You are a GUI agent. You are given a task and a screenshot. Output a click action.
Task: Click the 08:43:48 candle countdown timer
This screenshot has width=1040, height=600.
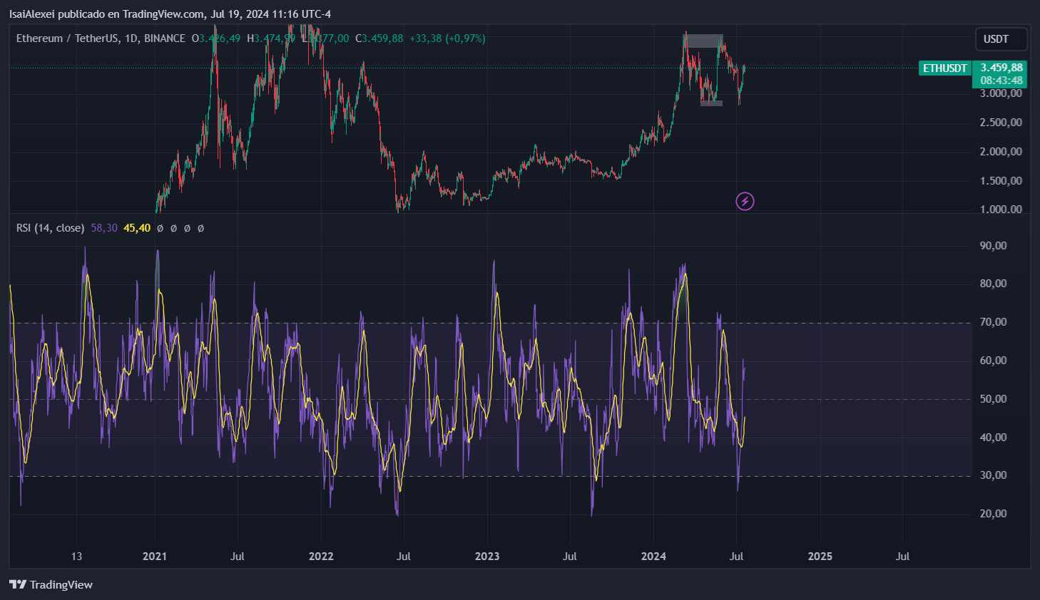1001,81
